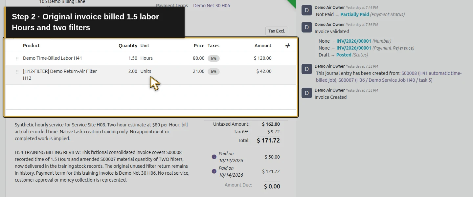
Task: Click quantity 2.00 cell
Action: [133, 71]
